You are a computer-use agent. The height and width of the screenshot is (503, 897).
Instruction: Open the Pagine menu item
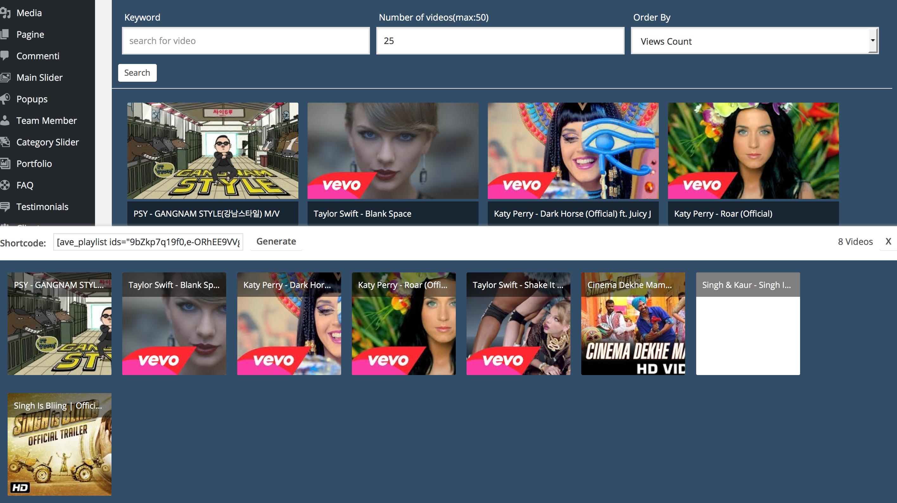coord(30,35)
